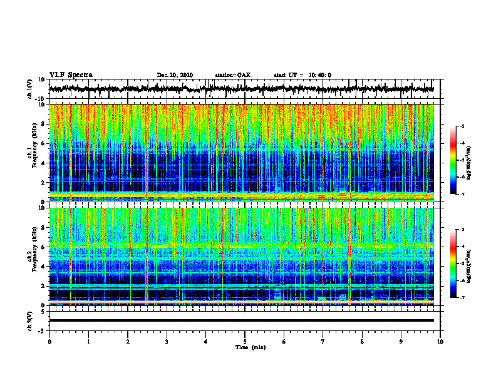Select the date text "Dec. 20, 2020"
The width and height of the screenshot is (496, 383).
175,75
